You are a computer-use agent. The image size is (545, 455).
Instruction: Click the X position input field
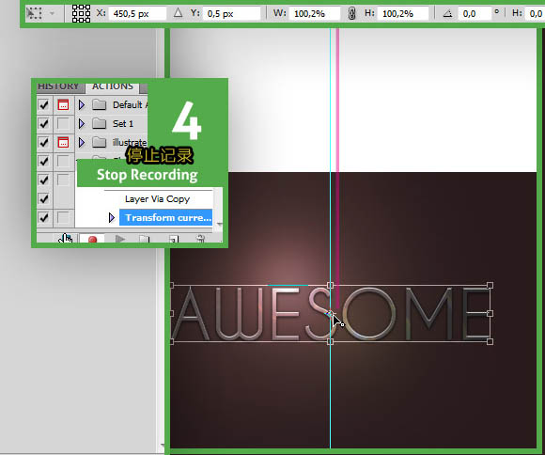click(137, 14)
